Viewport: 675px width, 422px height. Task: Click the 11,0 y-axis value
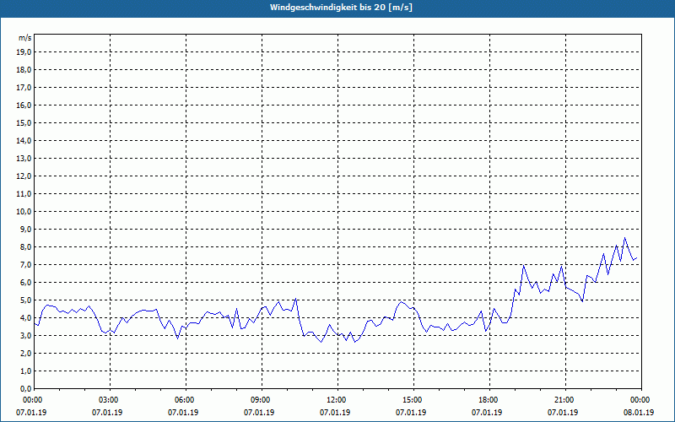point(24,194)
